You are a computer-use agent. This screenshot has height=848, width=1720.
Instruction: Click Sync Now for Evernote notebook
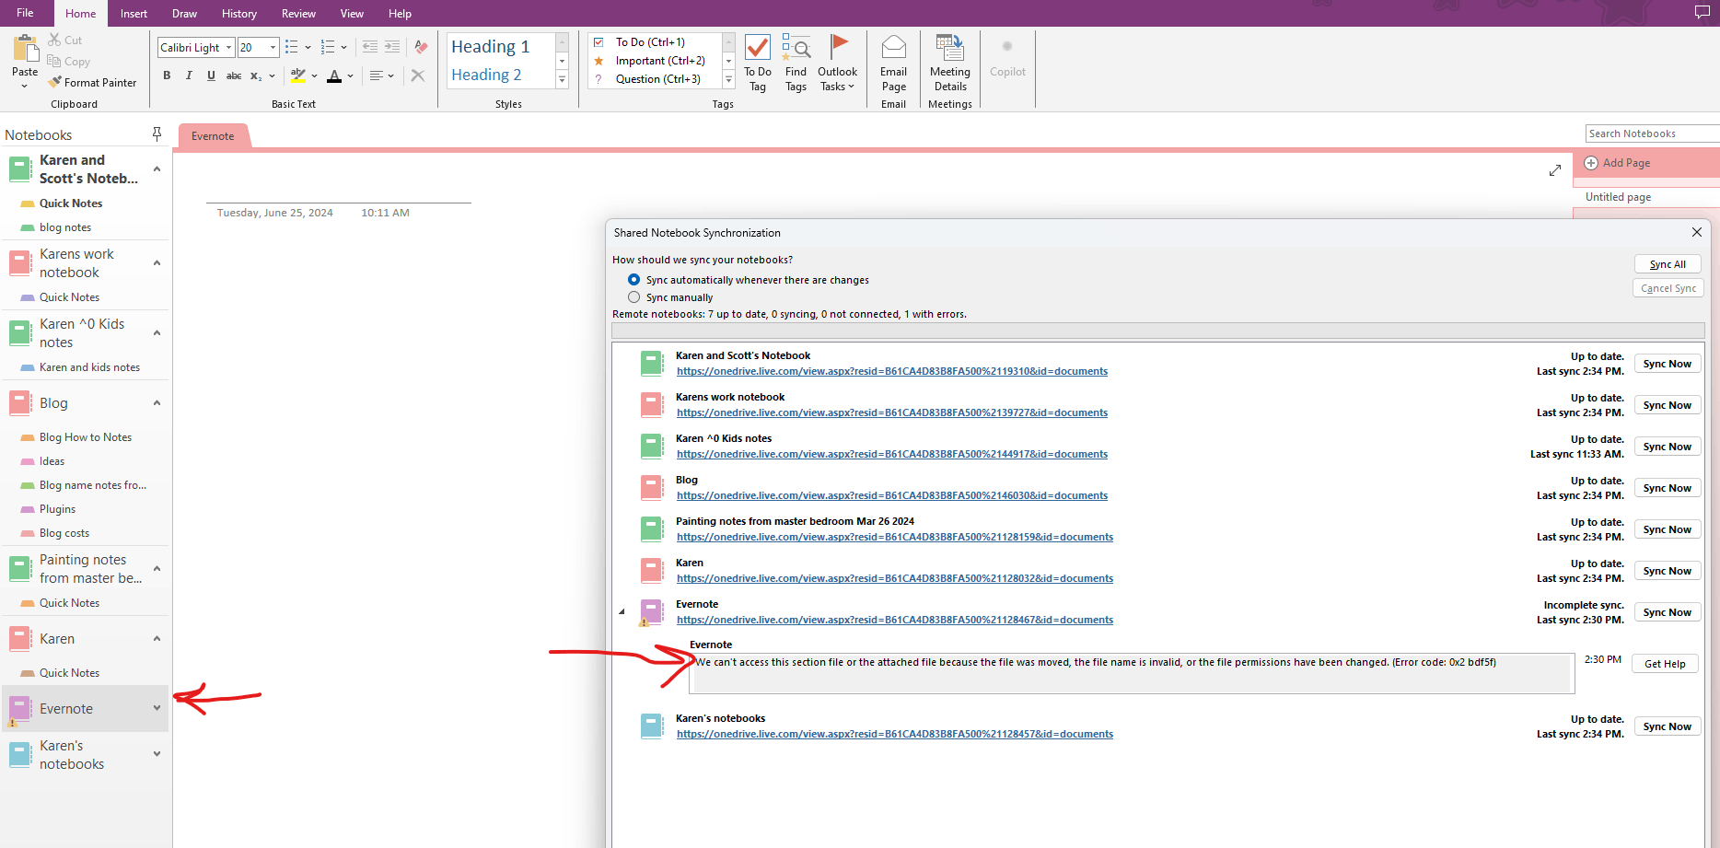(x=1667, y=612)
